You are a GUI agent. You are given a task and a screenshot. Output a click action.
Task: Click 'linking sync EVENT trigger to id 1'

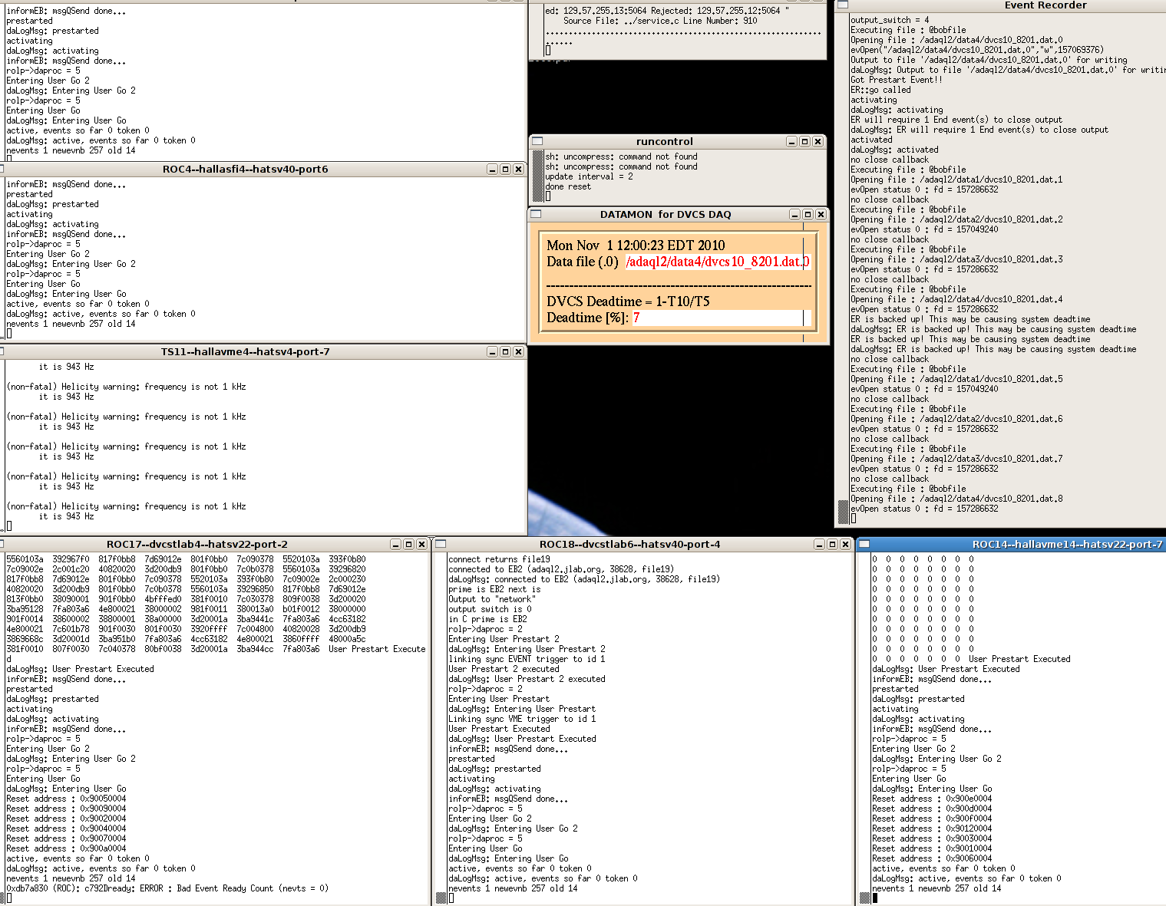527,659
